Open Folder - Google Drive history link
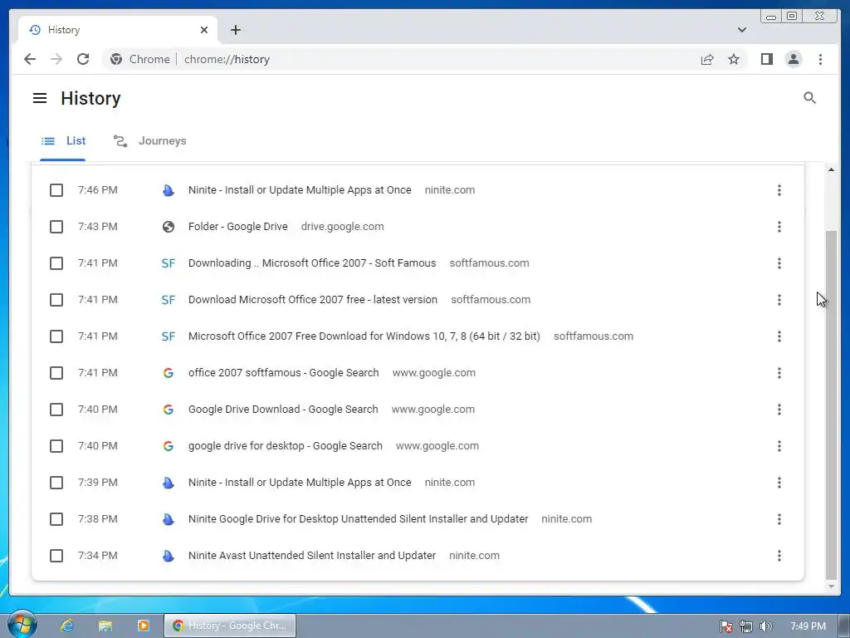Viewport: 850px width, 638px height. pyautogui.click(x=238, y=227)
